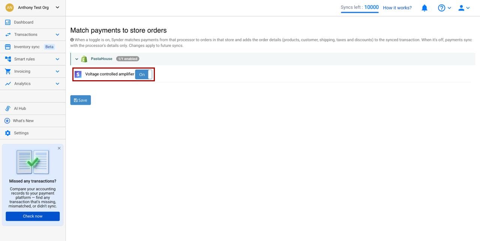Image resolution: width=480 pixels, height=241 pixels.
Task: Click the AI Hub swirl icon
Action: (7, 108)
